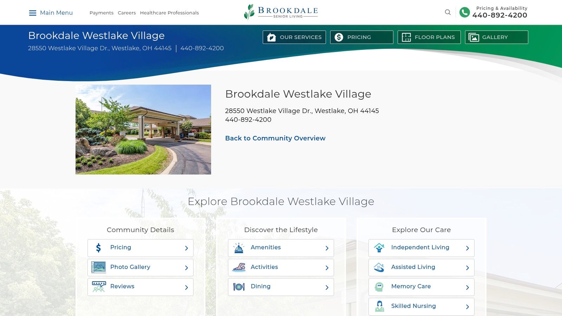The height and width of the screenshot is (316, 562).
Task: Click the banner address 28550 Westlake Village Dr.
Action: [x=100, y=48]
